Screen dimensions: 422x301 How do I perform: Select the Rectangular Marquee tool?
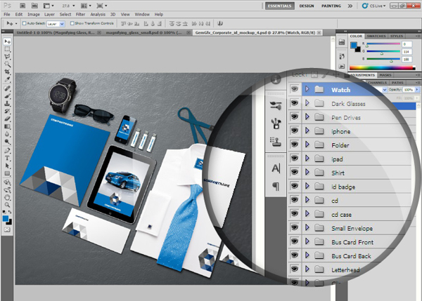coord(7,49)
